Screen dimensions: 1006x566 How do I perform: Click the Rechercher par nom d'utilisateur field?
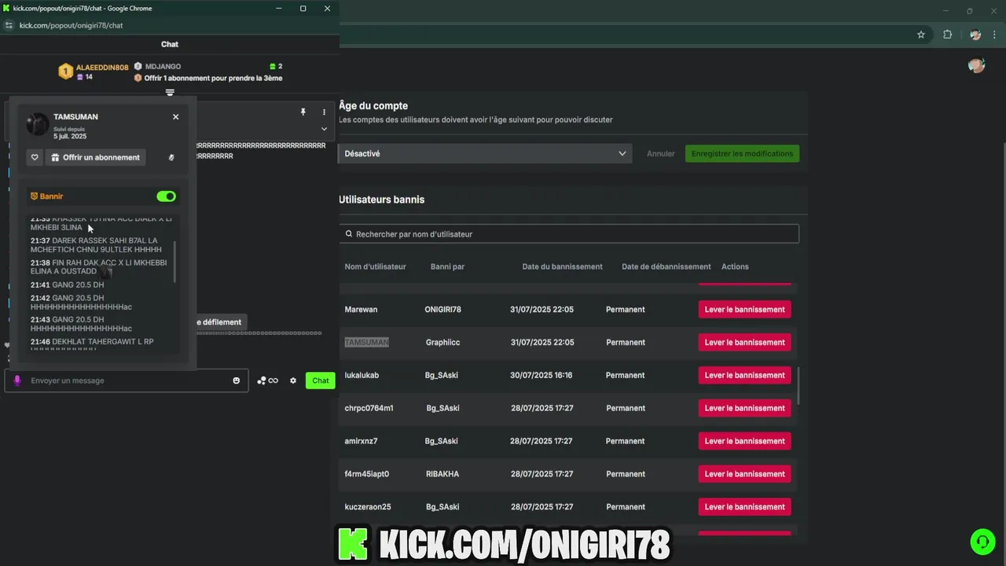tap(569, 234)
